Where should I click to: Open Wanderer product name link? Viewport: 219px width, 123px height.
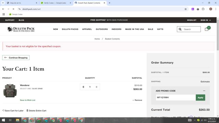click(x=25, y=85)
